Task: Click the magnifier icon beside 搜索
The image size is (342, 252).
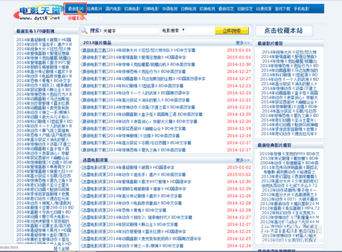Action: click(84, 31)
